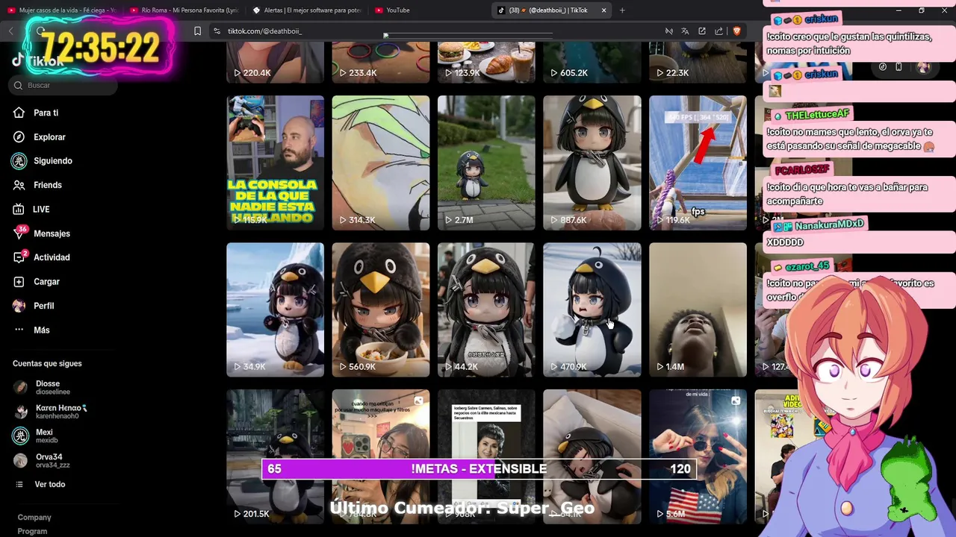Open the Company footer link
Screen dimensions: 956x537
pyautogui.click(x=34, y=518)
